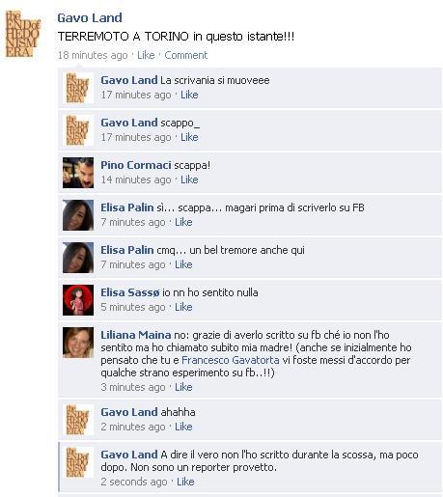Click Liliana Maina's profile photo

pos(78,343)
